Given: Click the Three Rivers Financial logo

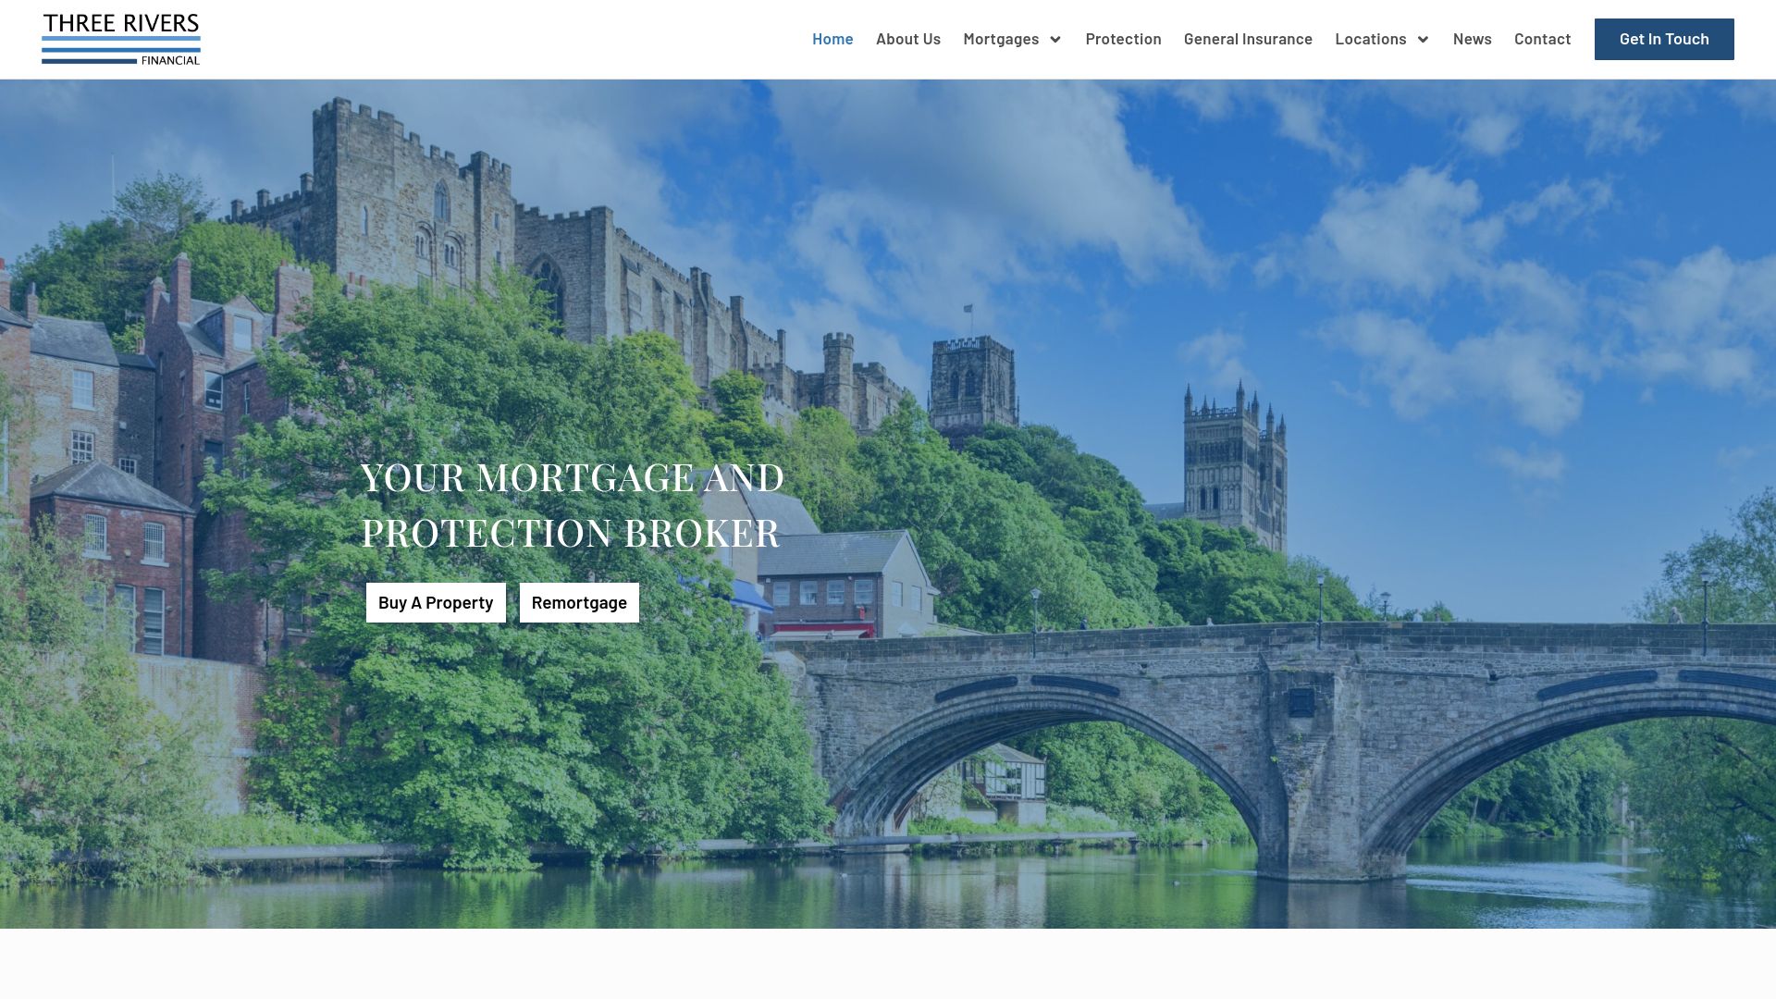Looking at the screenshot, I should pyautogui.click(x=121, y=39).
